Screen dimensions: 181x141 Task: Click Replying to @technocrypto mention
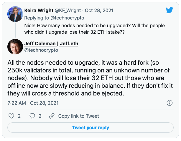(67, 18)
